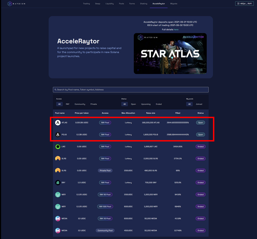Filter status by Upcoming
257x239 pixels.
tap(146, 104)
